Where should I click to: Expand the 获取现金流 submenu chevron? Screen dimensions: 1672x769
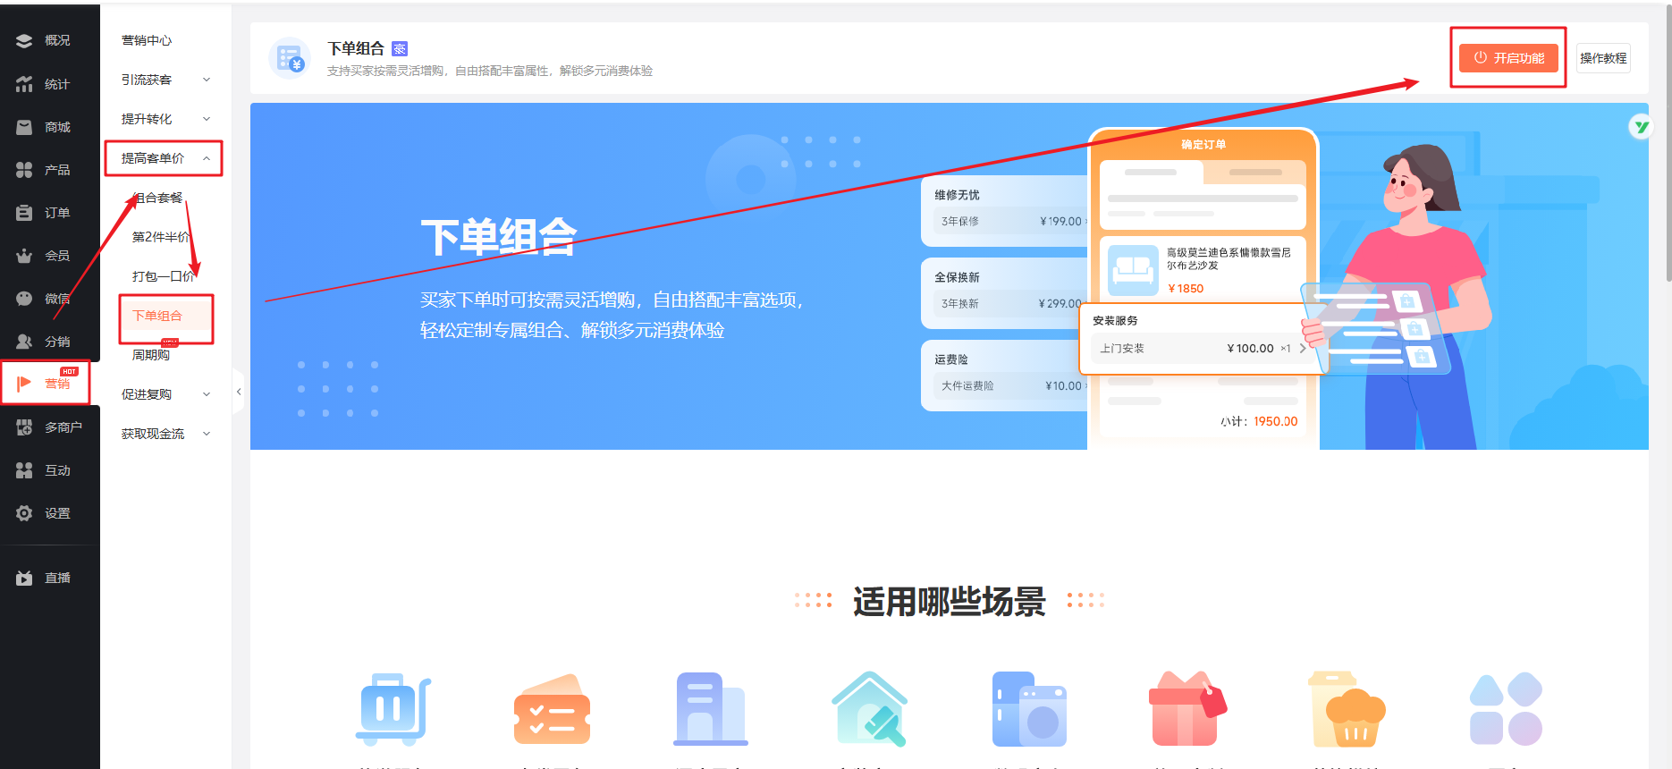(x=207, y=434)
